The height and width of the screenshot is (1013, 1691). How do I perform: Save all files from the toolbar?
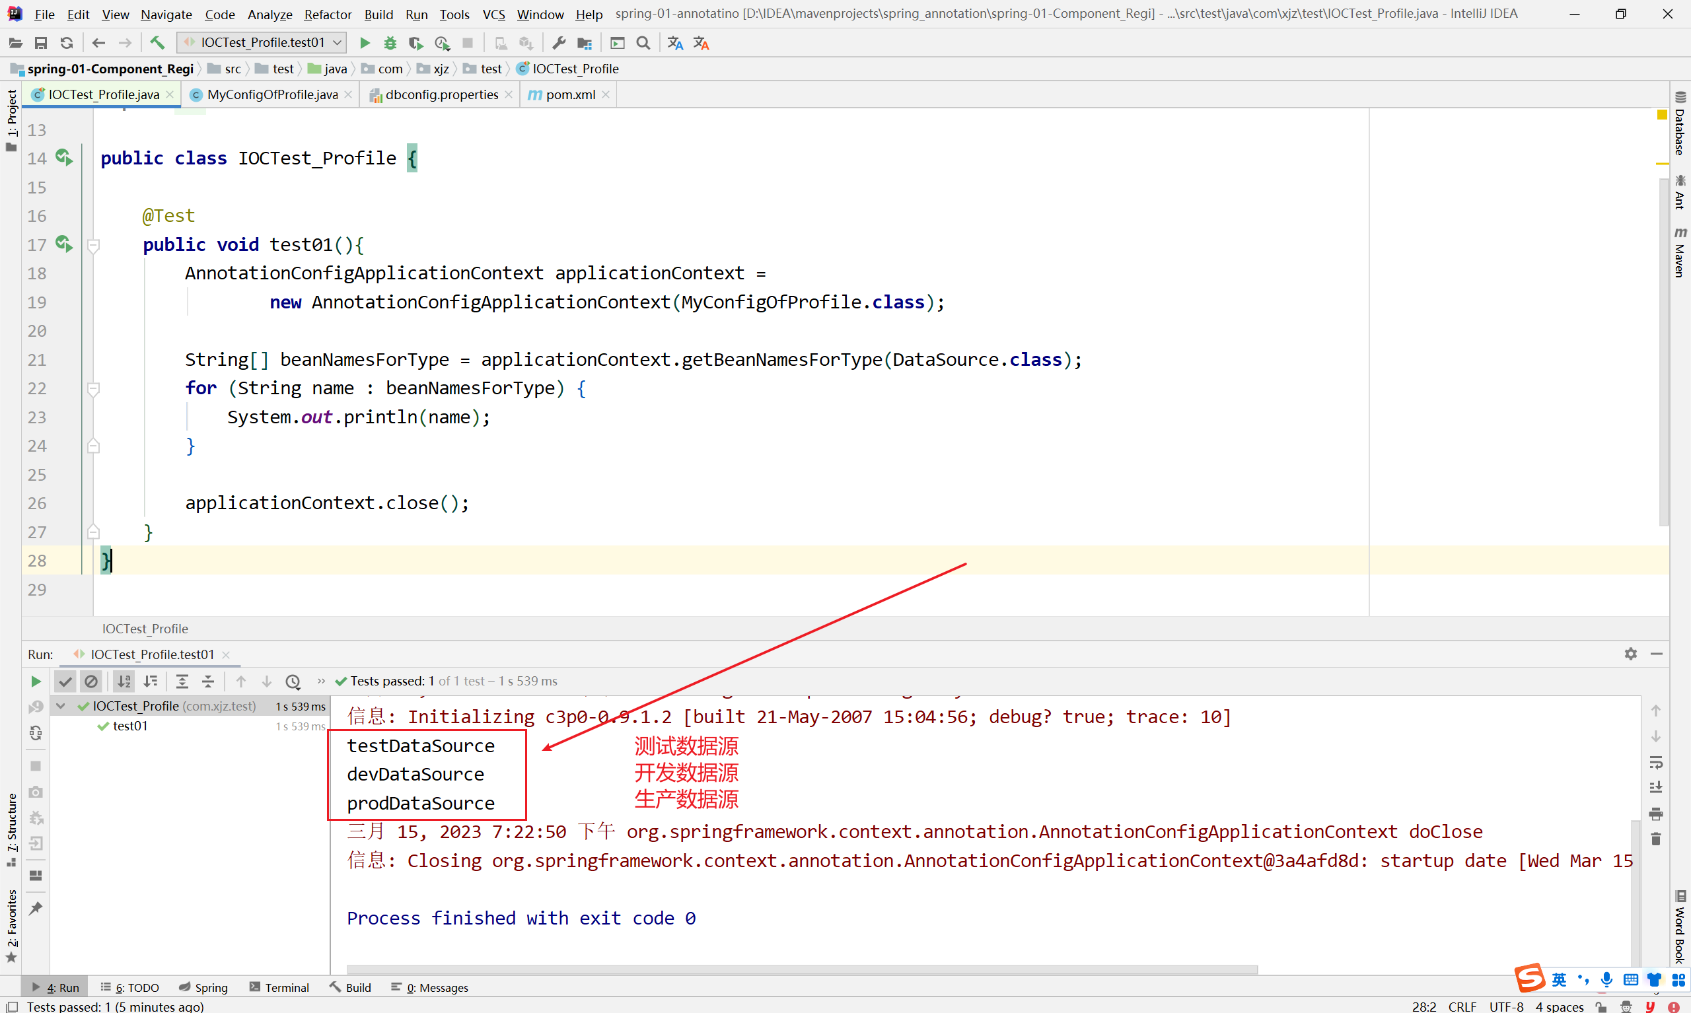click(41, 43)
